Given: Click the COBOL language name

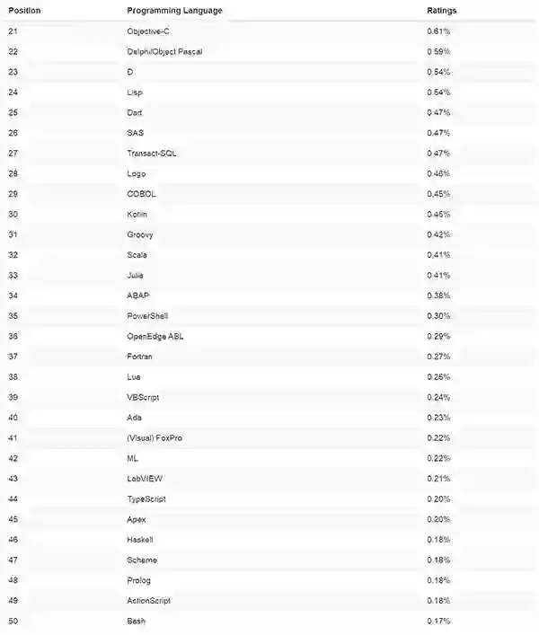Looking at the screenshot, I should [142, 194].
